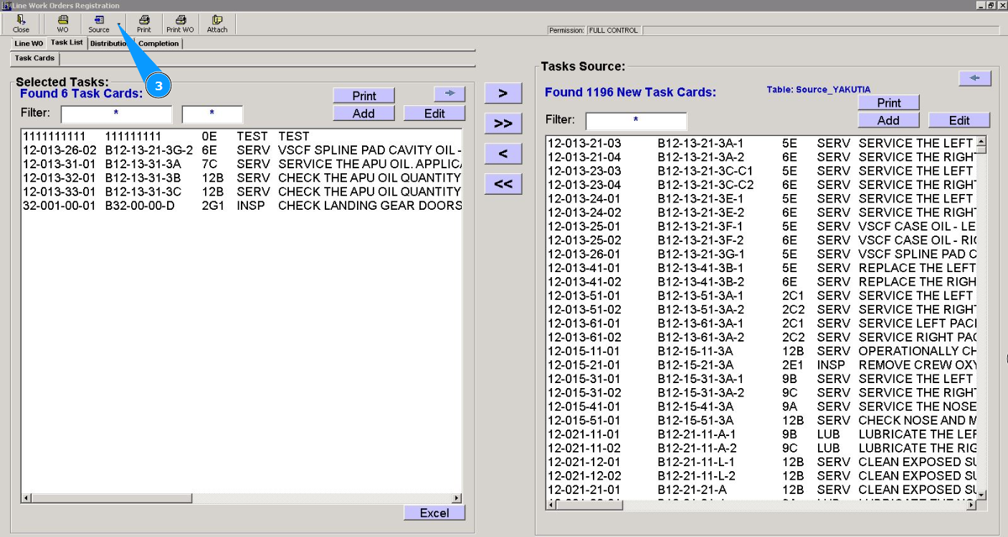Click Print in the Tasks Source panel

click(889, 102)
